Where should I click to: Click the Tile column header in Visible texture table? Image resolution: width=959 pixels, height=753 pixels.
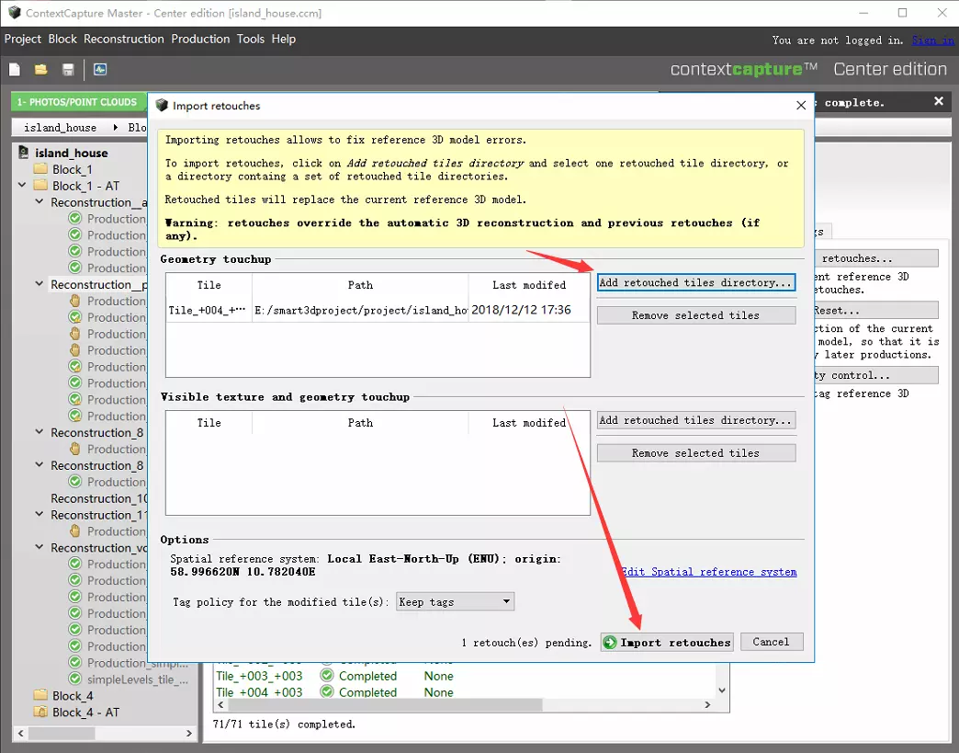(209, 422)
